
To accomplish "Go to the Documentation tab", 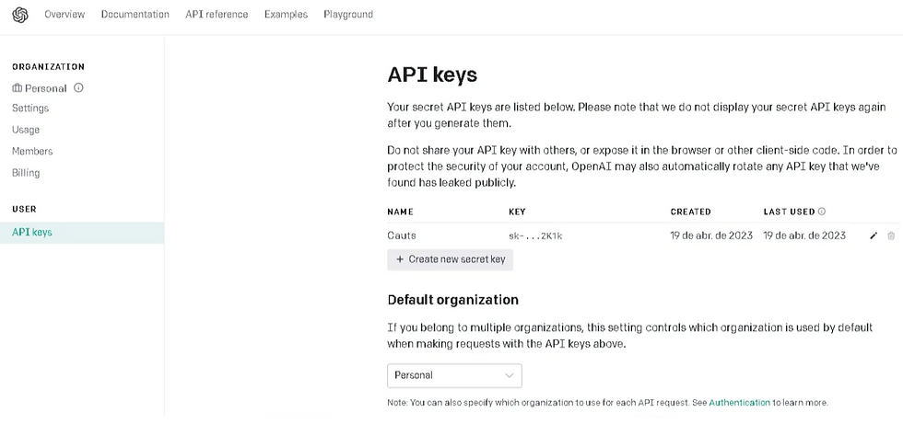I will (135, 15).
